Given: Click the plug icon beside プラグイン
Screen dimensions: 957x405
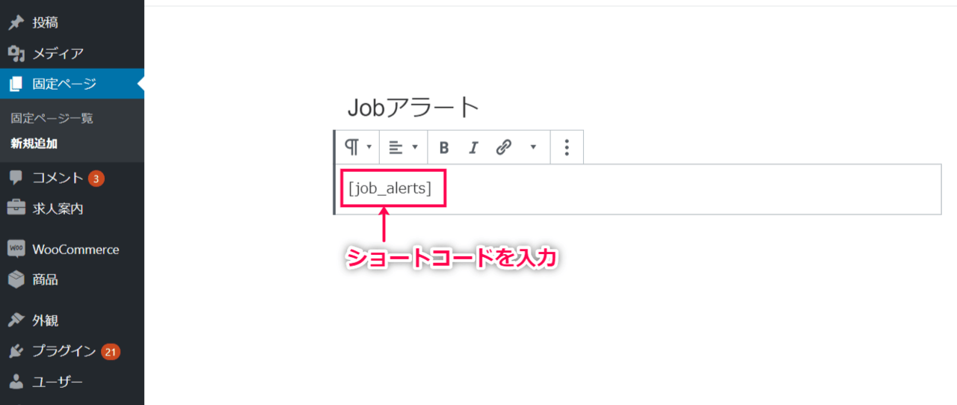Looking at the screenshot, I should 16,351.
